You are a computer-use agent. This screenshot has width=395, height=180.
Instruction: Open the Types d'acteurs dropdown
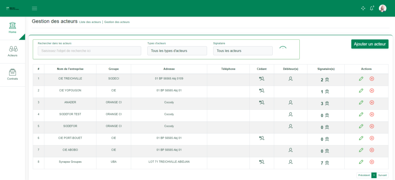pos(177,51)
